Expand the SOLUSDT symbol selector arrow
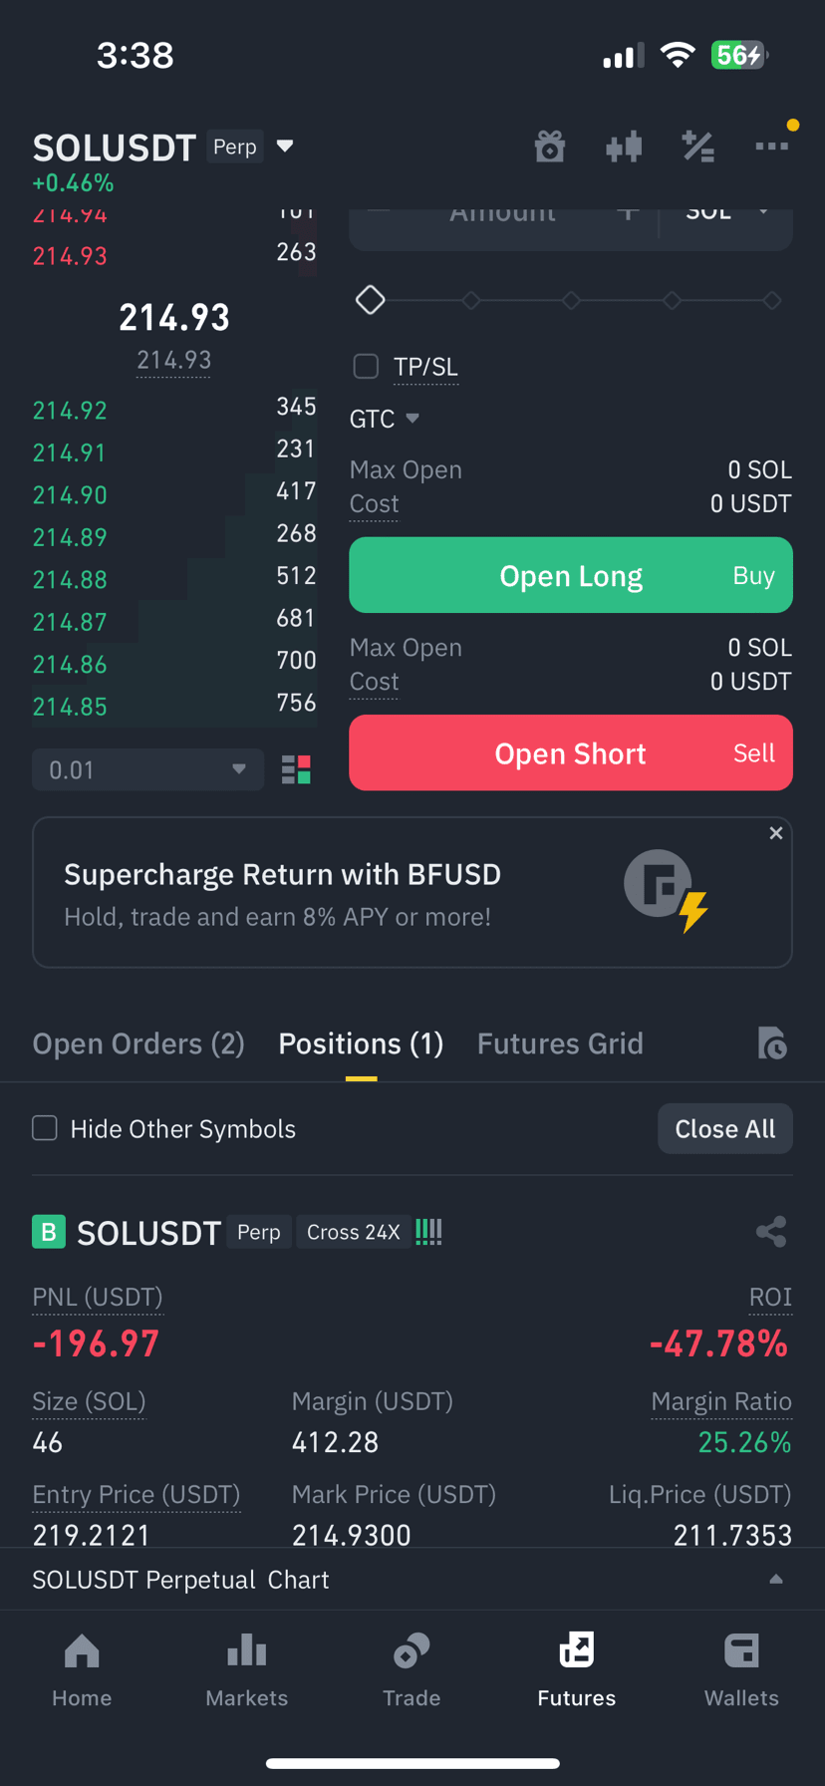This screenshot has width=825, height=1786. click(285, 147)
